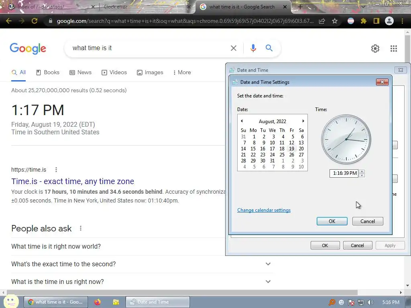Confirm with OK in Date and Time Settings
Screen dimensions: 411x308
pyautogui.click(x=332, y=221)
